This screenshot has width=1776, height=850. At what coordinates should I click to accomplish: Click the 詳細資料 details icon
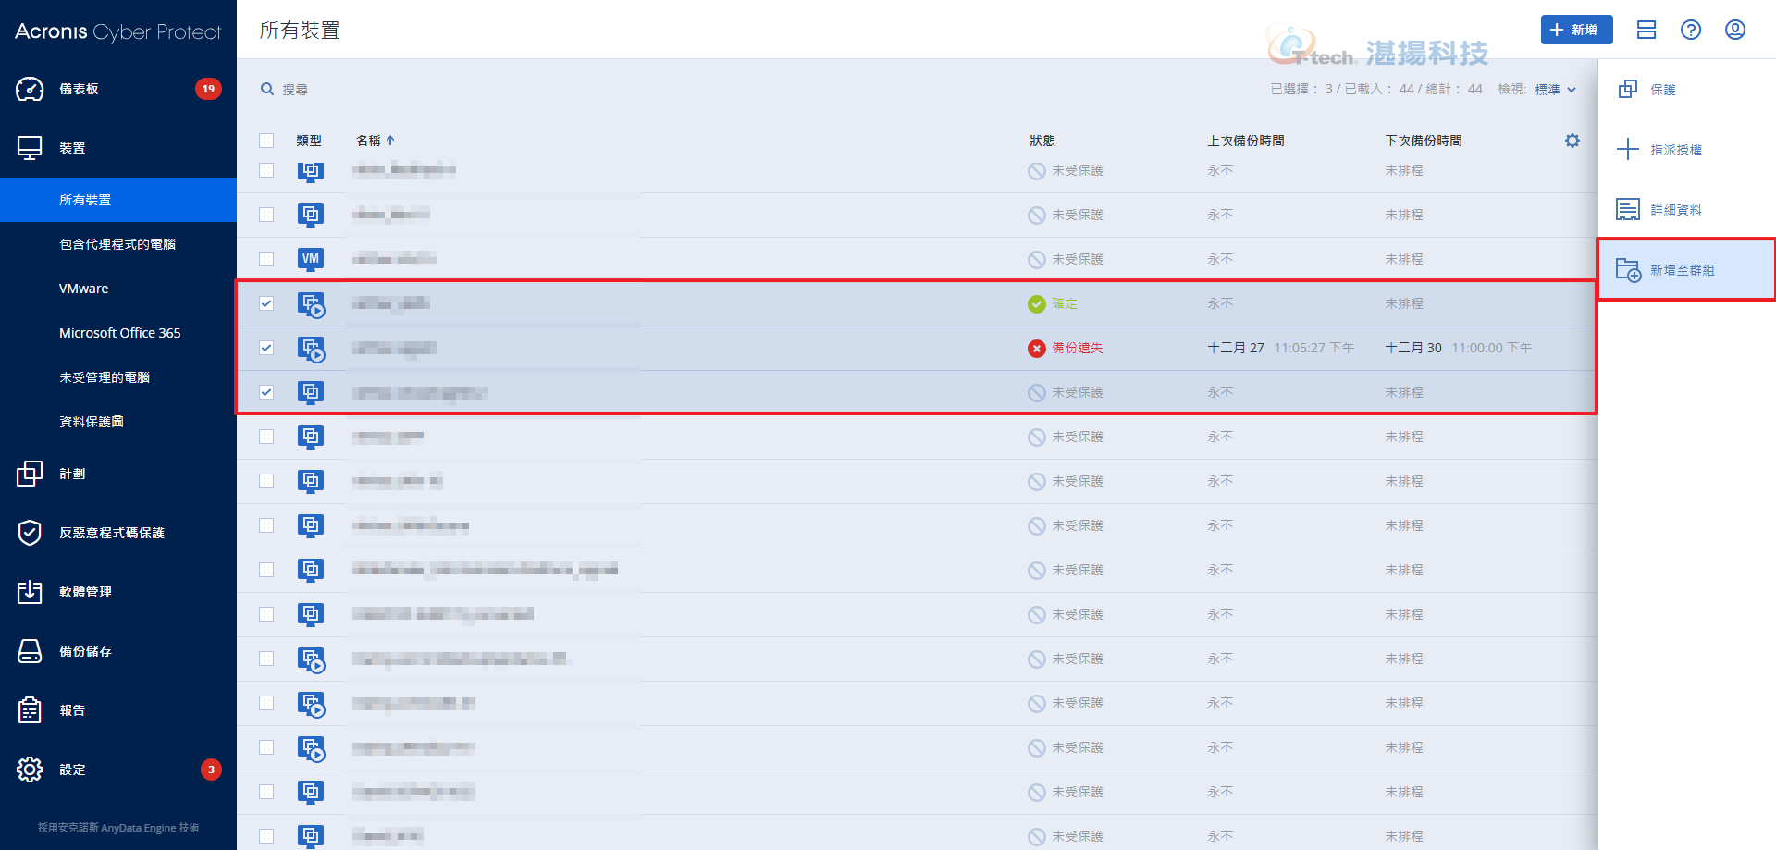click(x=1628, y=210)
